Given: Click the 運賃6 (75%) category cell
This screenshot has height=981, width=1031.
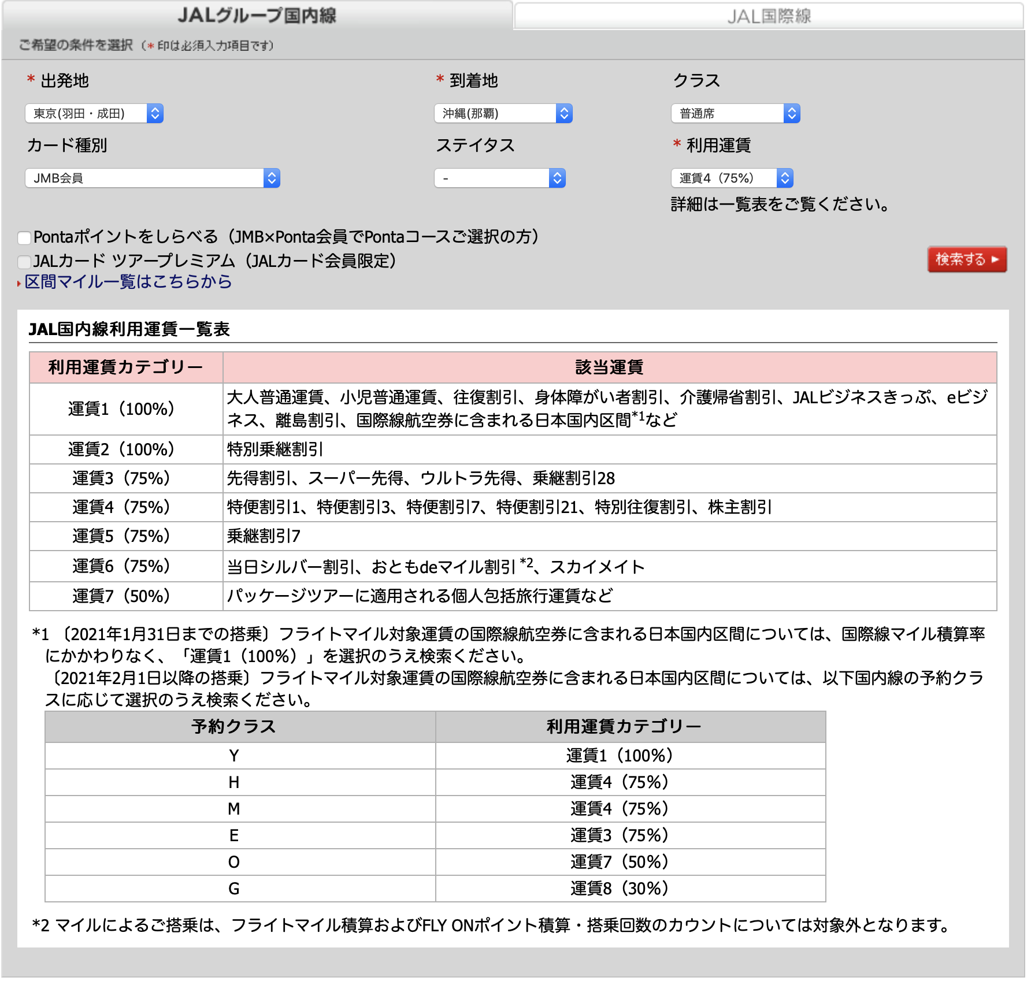Looking at the screenshot, I should 126,566.
